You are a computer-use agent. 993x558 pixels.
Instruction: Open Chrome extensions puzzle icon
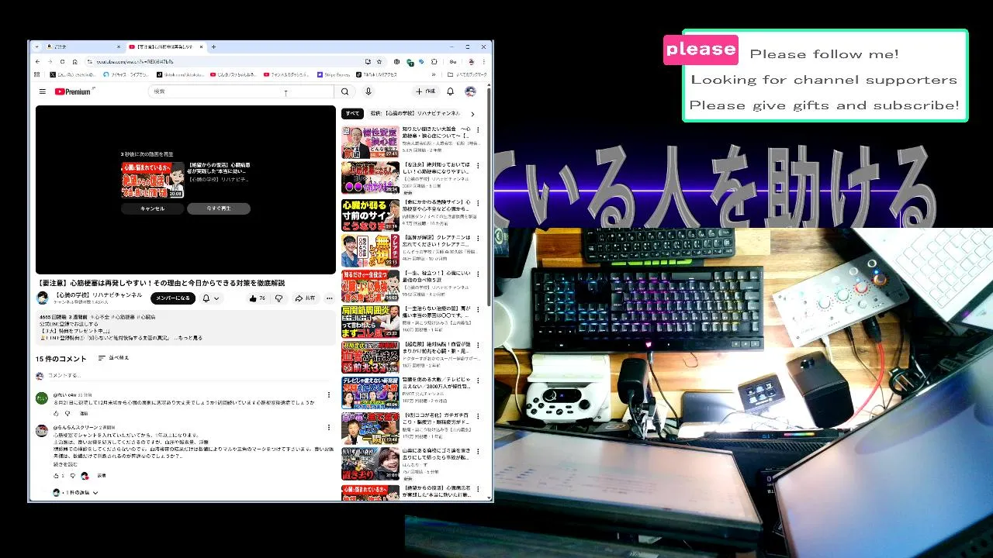point(433,61)
